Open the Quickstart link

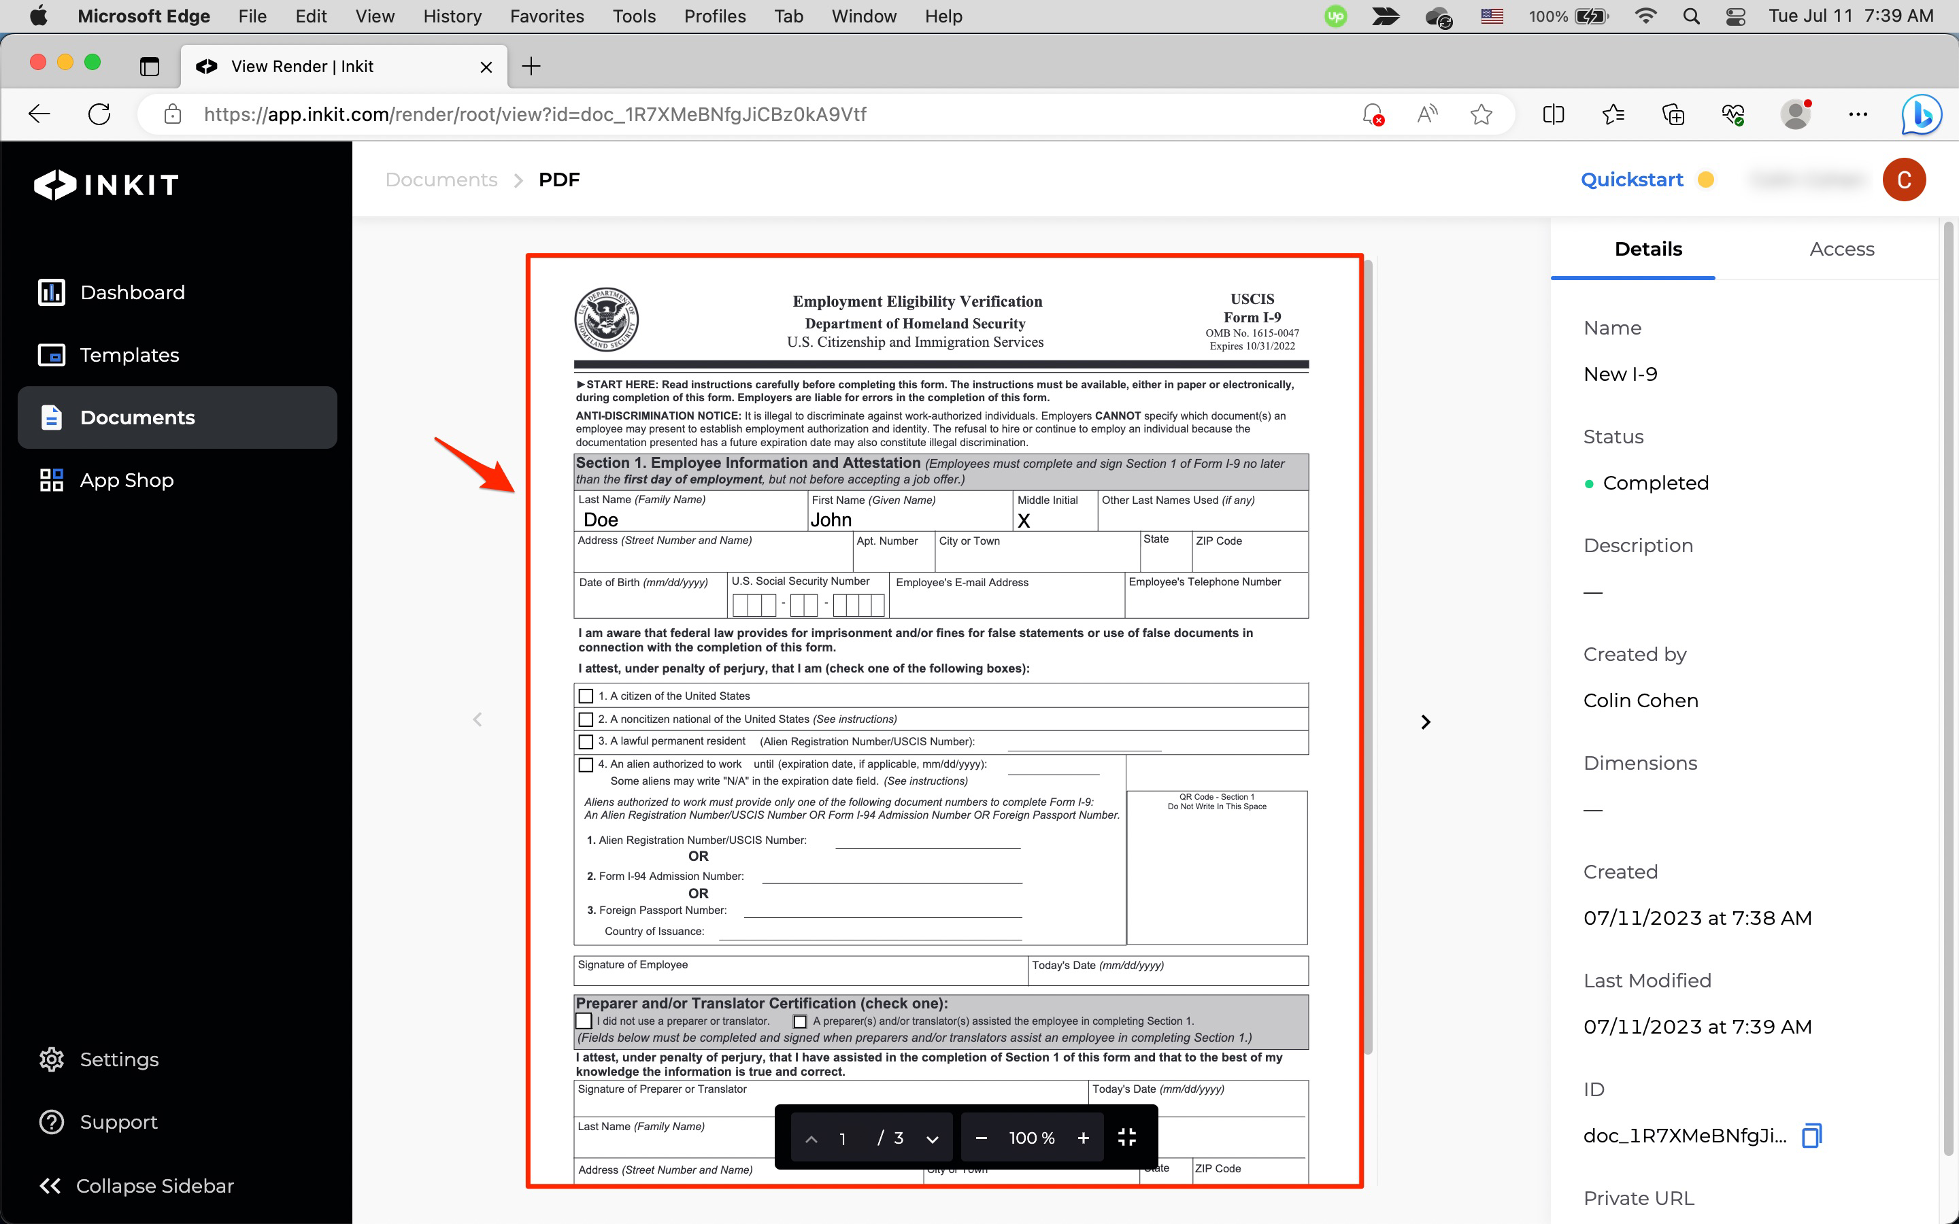coord(1631,180)
